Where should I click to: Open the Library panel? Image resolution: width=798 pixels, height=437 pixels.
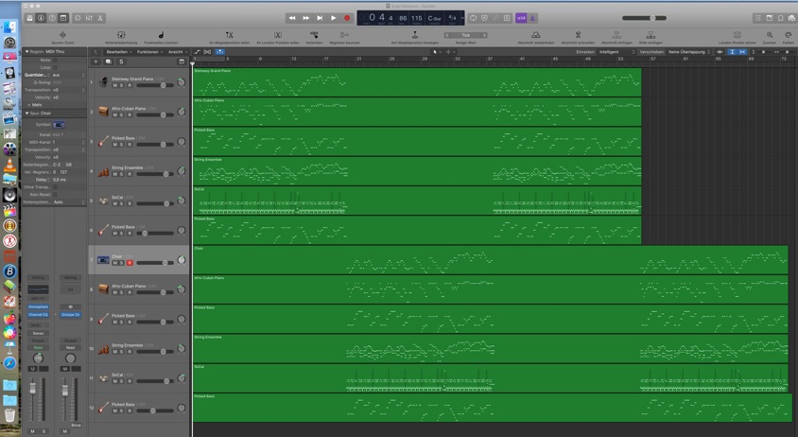(29, 18)
